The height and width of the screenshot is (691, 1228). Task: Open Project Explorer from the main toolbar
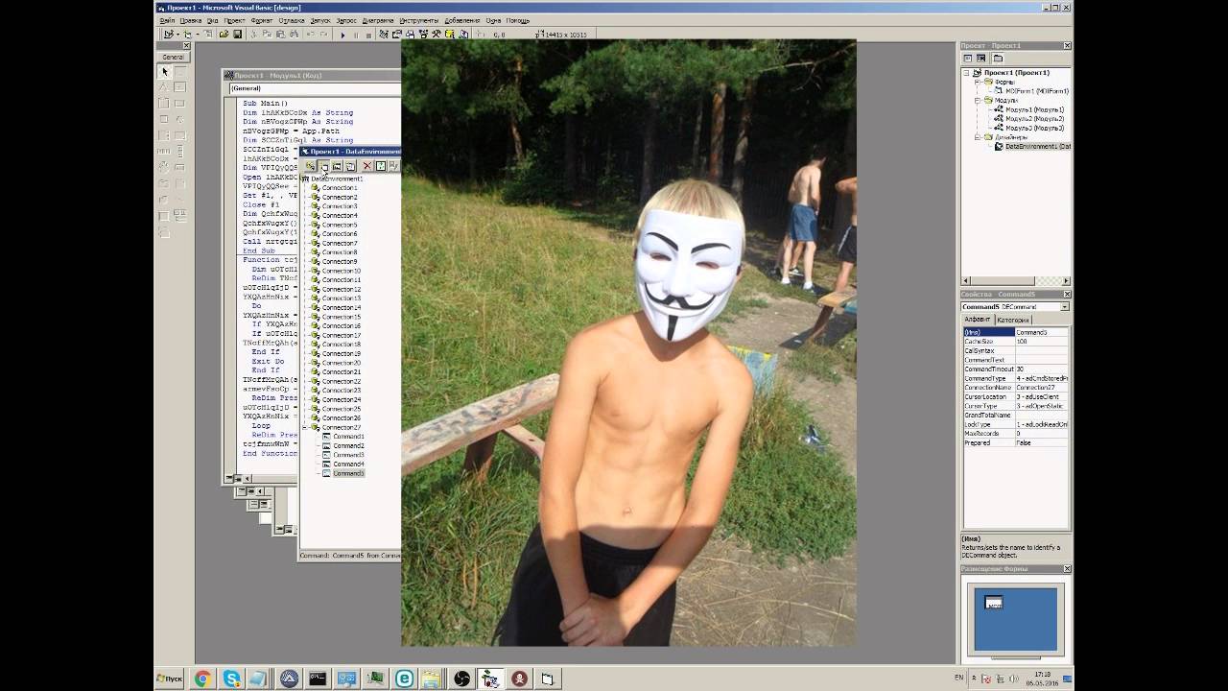385,35
